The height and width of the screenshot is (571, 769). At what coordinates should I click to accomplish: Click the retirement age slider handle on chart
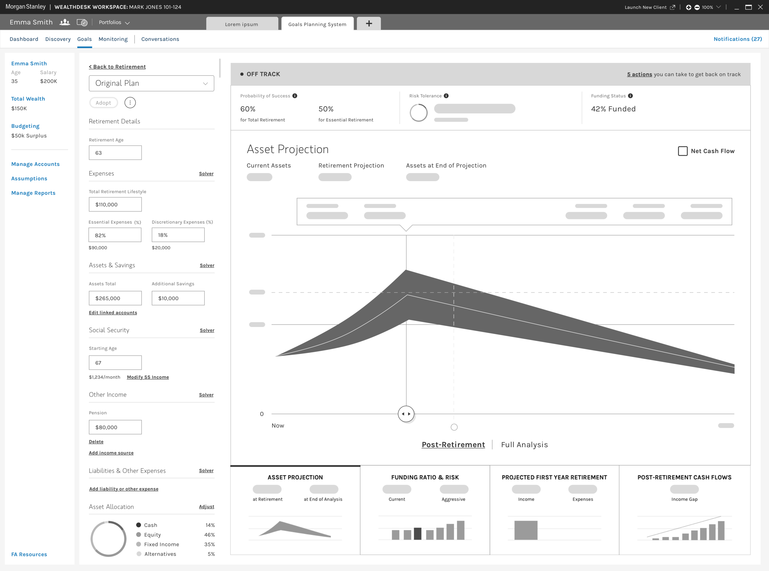point(406,414)
